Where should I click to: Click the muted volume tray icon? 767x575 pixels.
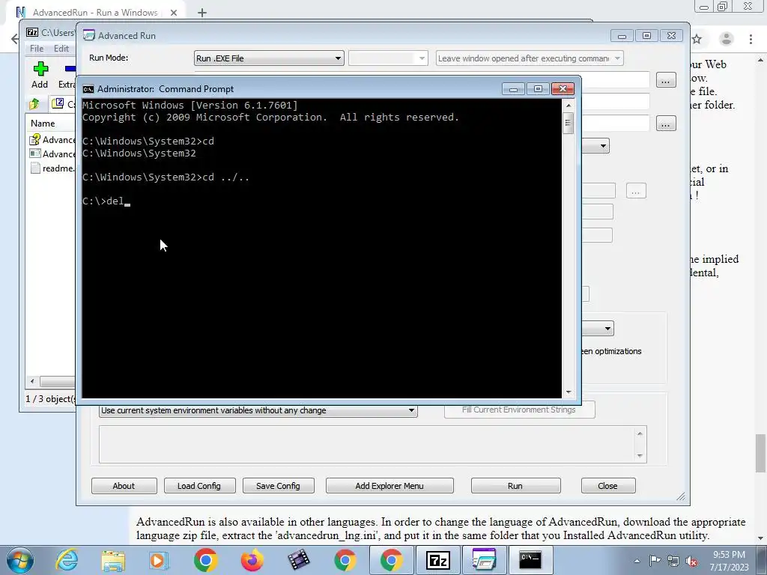(691, 561)
